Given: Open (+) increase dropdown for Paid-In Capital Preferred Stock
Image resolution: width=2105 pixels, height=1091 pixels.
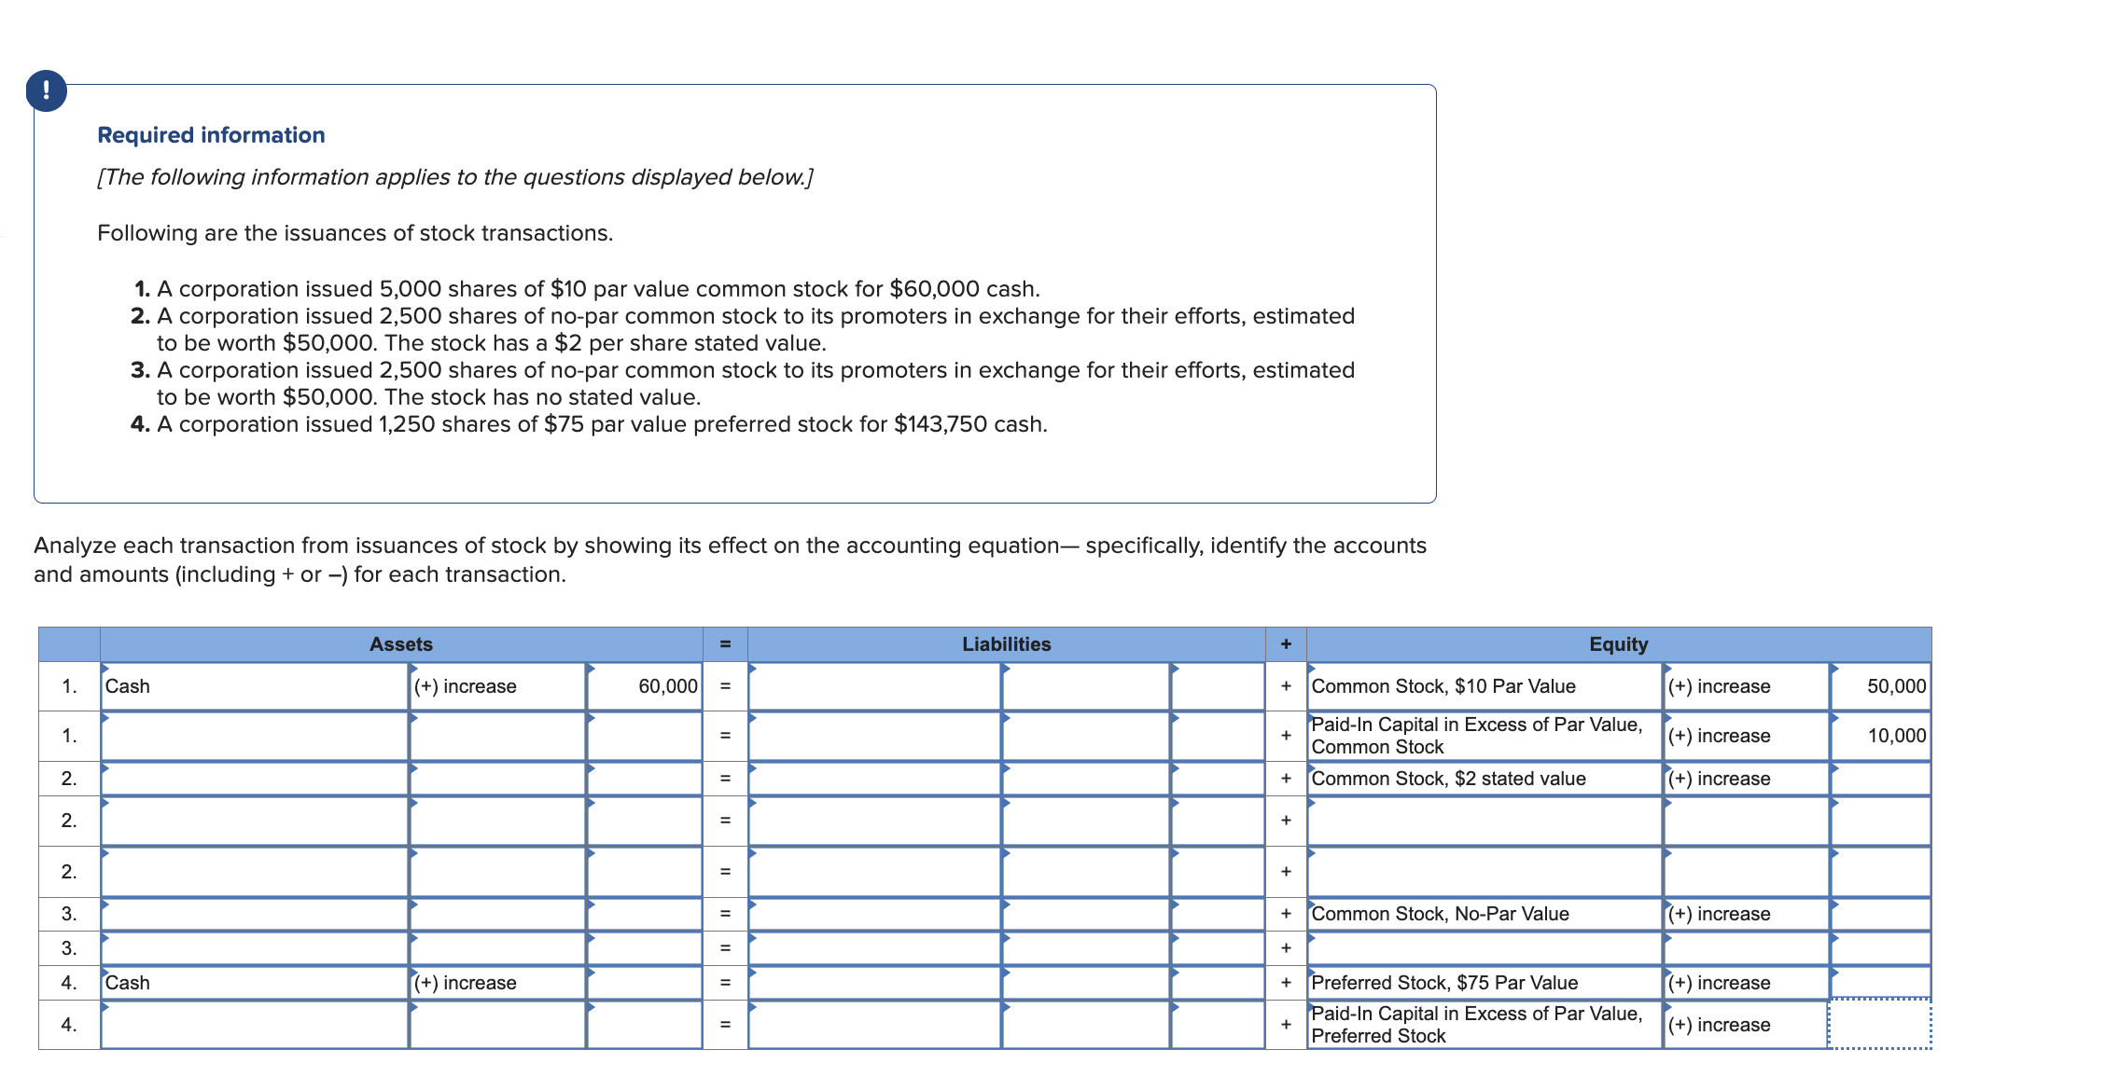Looking at the screenshot, I should (x=1745, y=1025).
